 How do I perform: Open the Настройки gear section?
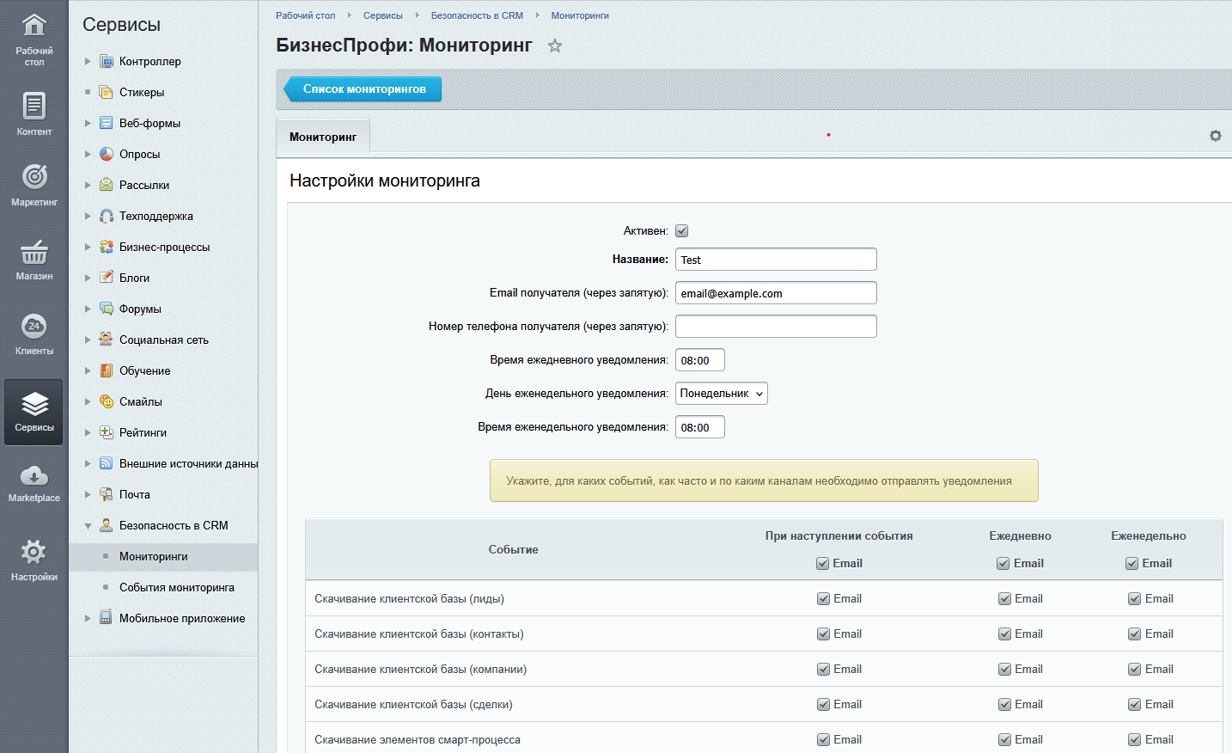click(34, 560)
